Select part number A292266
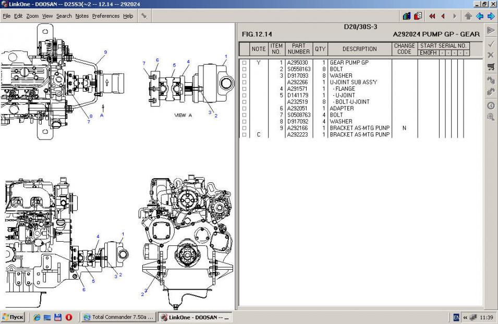Viewport: 498px width, 324px height. point(298,82)
